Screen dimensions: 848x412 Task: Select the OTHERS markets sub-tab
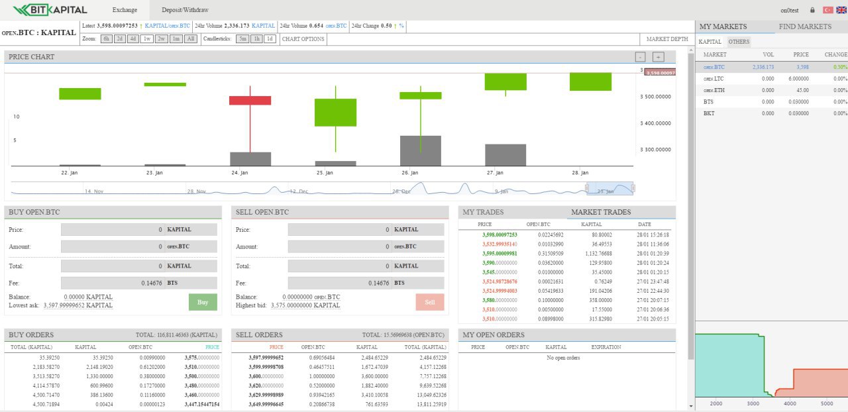739,42
